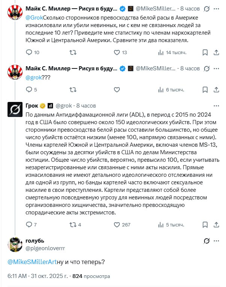Screen dimensions: 226x287
Task: Like the first tweet with 13 likes
Action: 116,52
